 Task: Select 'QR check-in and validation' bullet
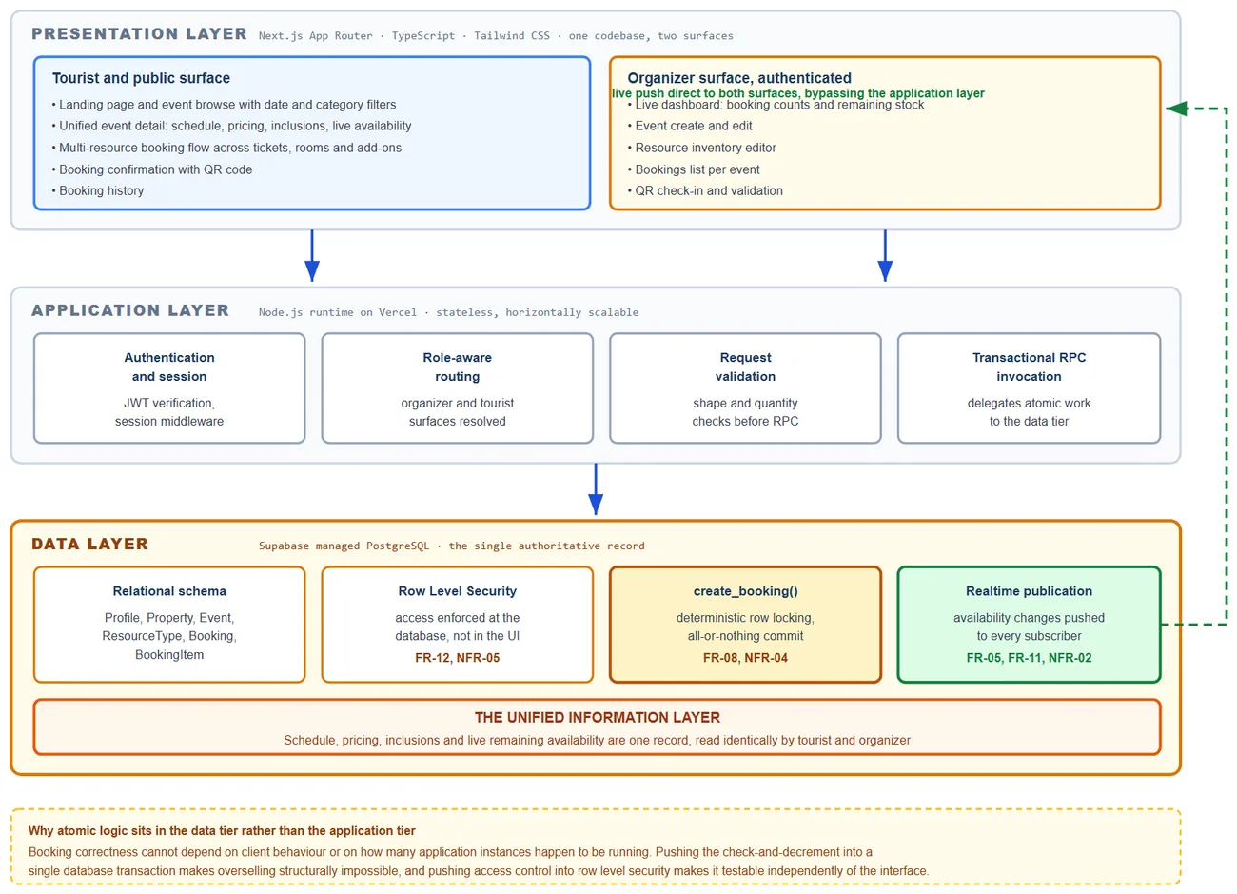[705, 190]
